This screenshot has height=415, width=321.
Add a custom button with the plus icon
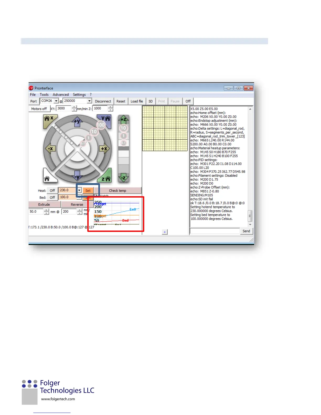pos(165,232)
